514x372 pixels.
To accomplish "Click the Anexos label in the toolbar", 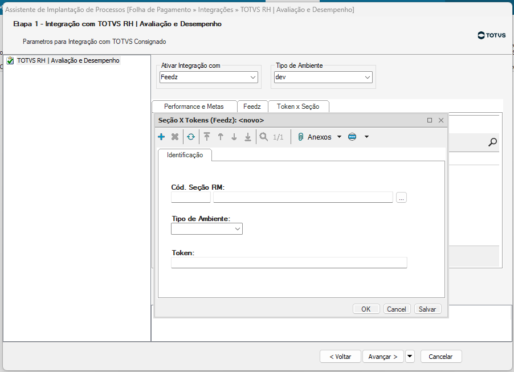I will coord(320,137).
